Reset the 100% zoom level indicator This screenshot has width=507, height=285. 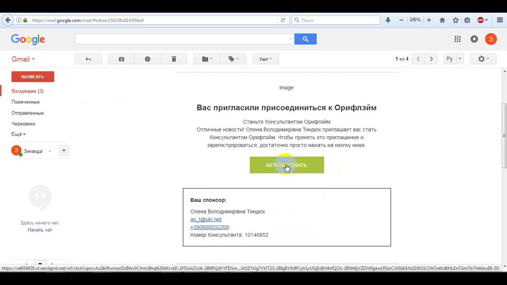point(415,20)
